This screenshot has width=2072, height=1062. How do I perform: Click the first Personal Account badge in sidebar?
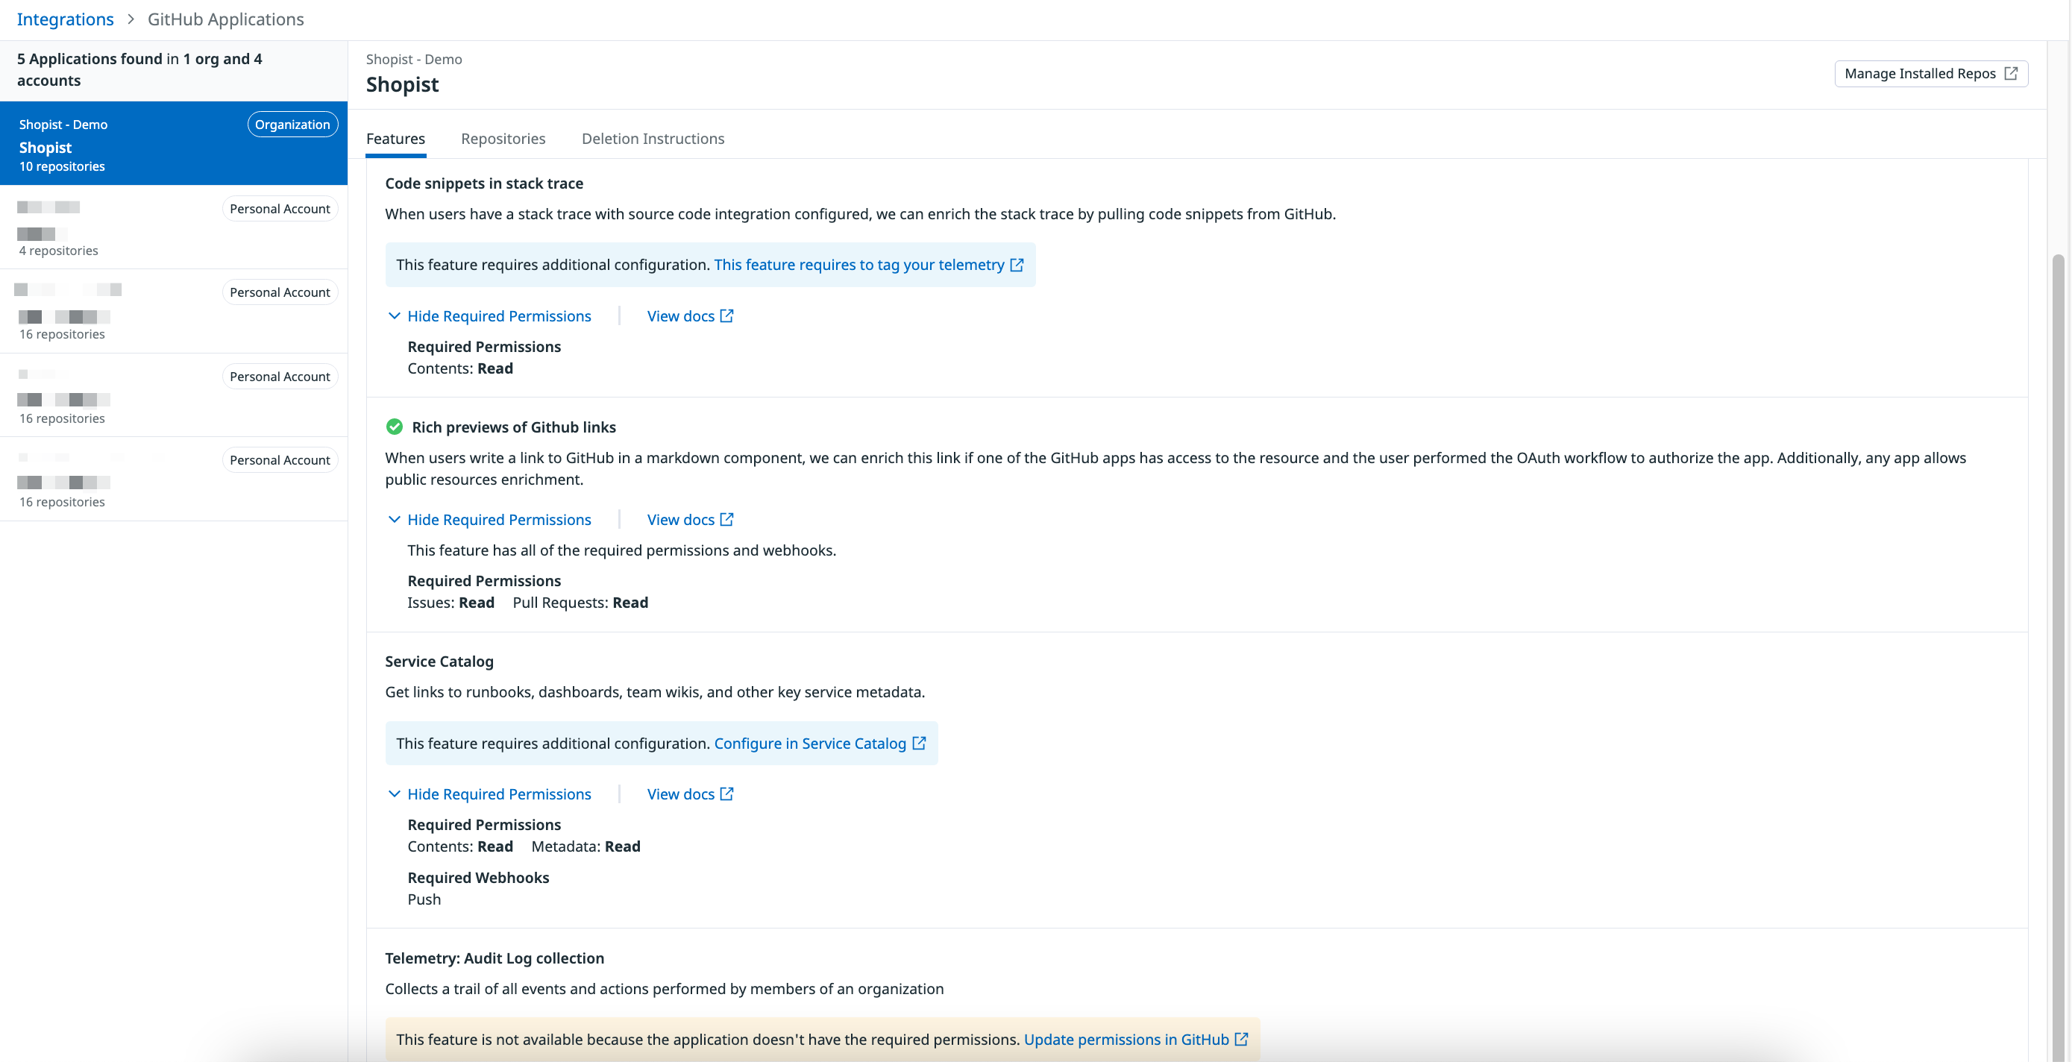point(280,208)
